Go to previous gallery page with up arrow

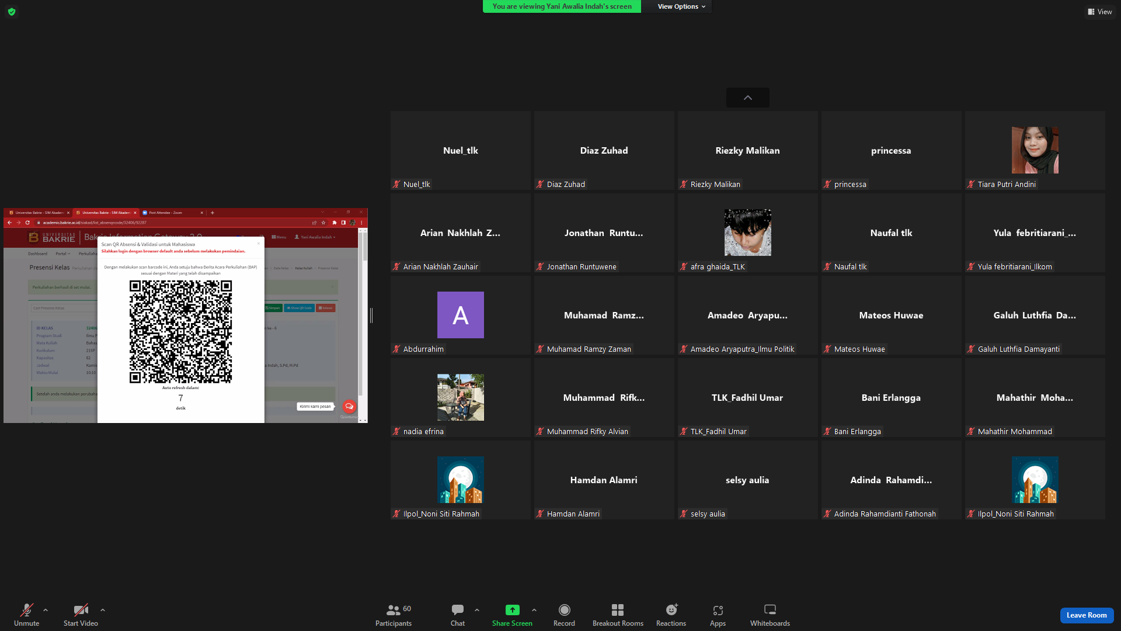tap(747, 98)
